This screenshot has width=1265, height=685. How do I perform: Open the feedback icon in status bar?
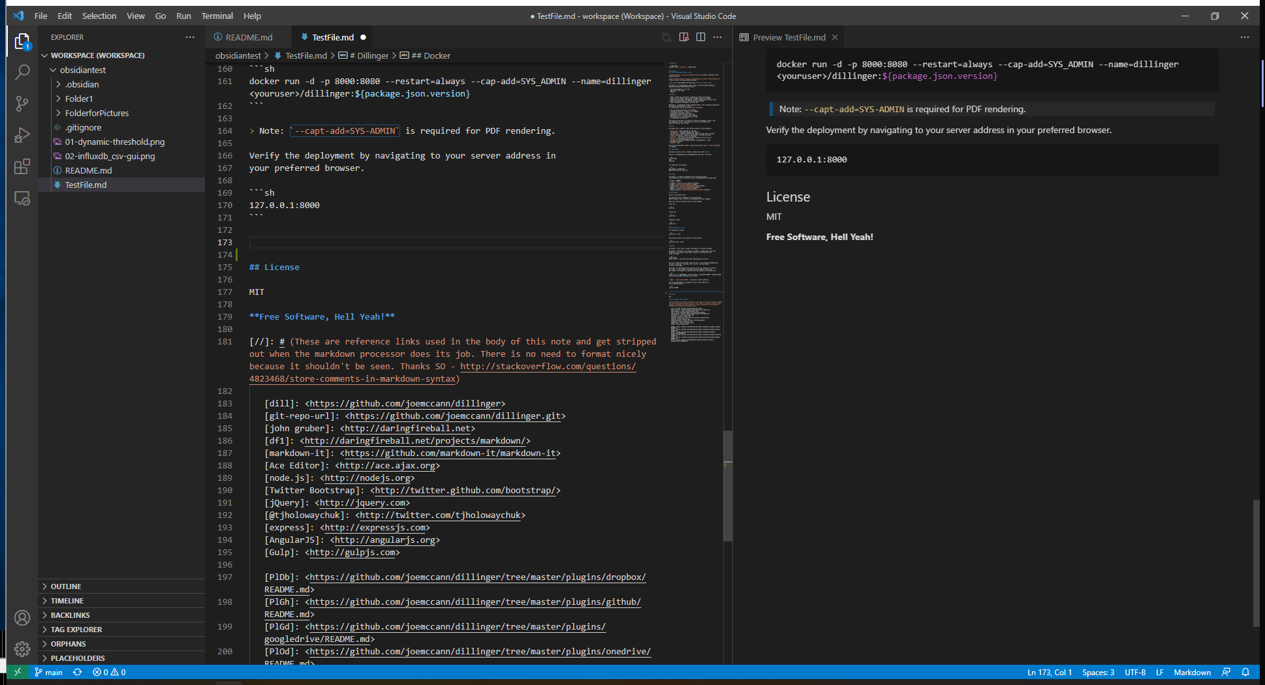[1226, 672]
